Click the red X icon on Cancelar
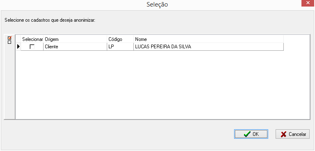Image resolution: width=315 pixels, height=151 pixels. (x=283, y=134)
